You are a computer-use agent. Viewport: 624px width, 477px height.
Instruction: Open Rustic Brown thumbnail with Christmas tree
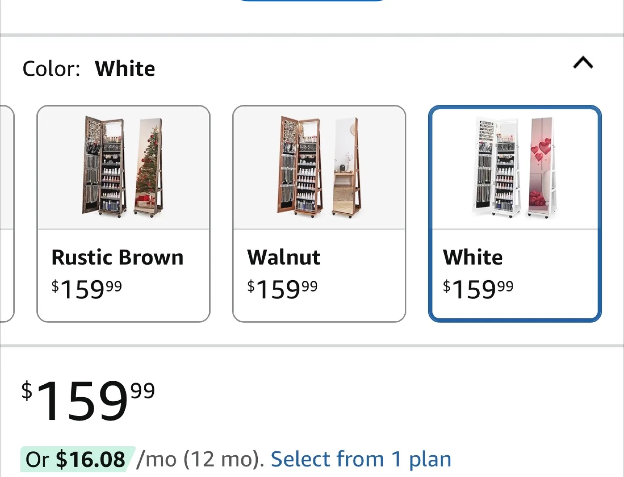123,167
